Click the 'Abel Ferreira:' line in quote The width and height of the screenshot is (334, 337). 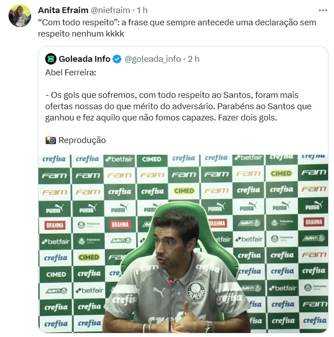coord(71,73)
